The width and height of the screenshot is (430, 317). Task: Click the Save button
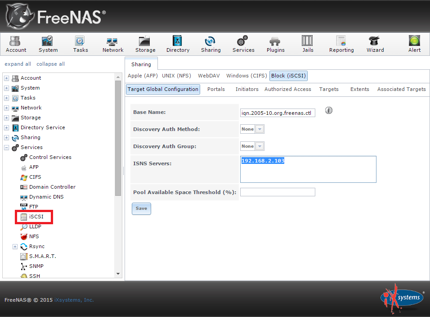(141, 208)
